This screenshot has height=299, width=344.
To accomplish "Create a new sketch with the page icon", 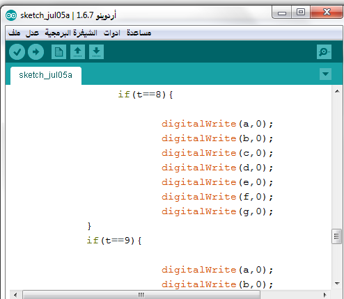I will click(58, 51).
